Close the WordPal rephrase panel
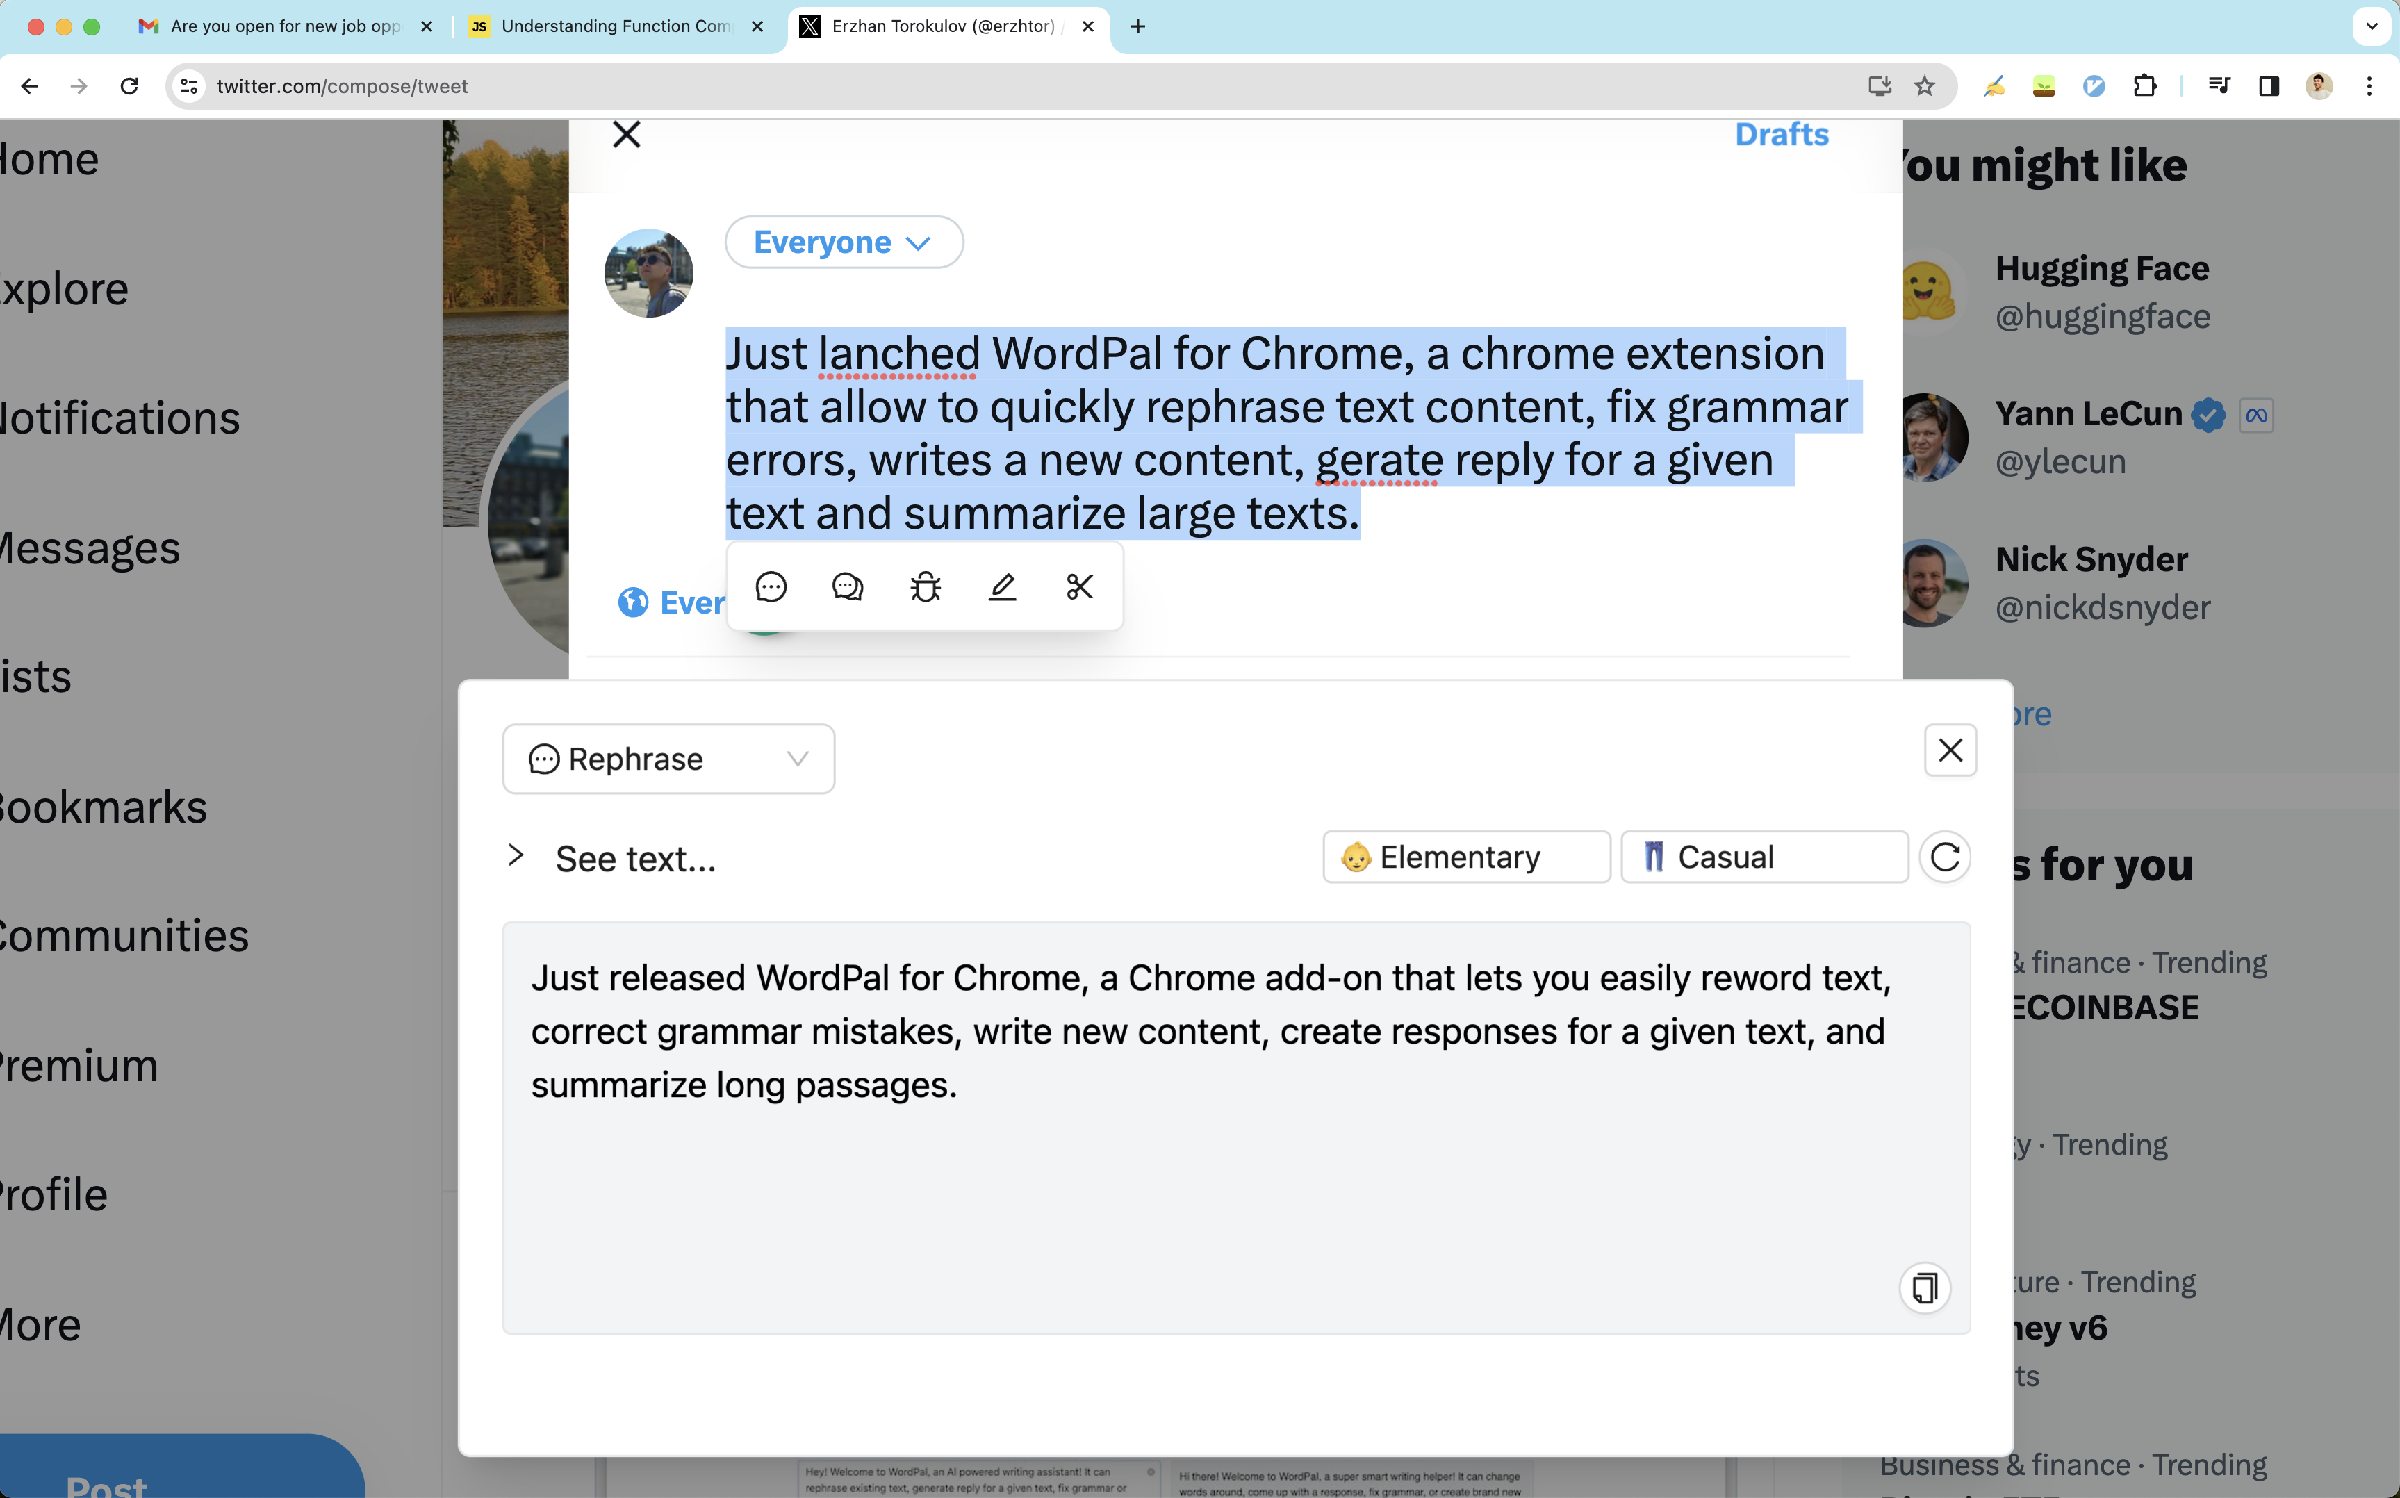Screen dimensions: 2400x1498 1950,750
